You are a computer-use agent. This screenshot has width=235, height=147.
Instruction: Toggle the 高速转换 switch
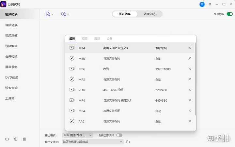coord(229,14)
